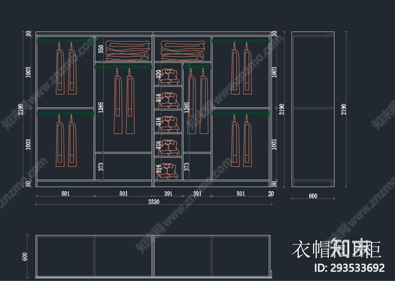Select the upper-left "1003" height dimension

click(28, 72)
